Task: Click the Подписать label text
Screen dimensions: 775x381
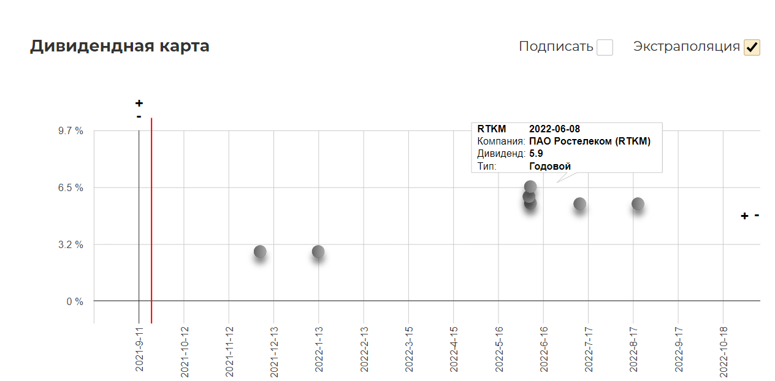Action: click(x=556, y=47)
